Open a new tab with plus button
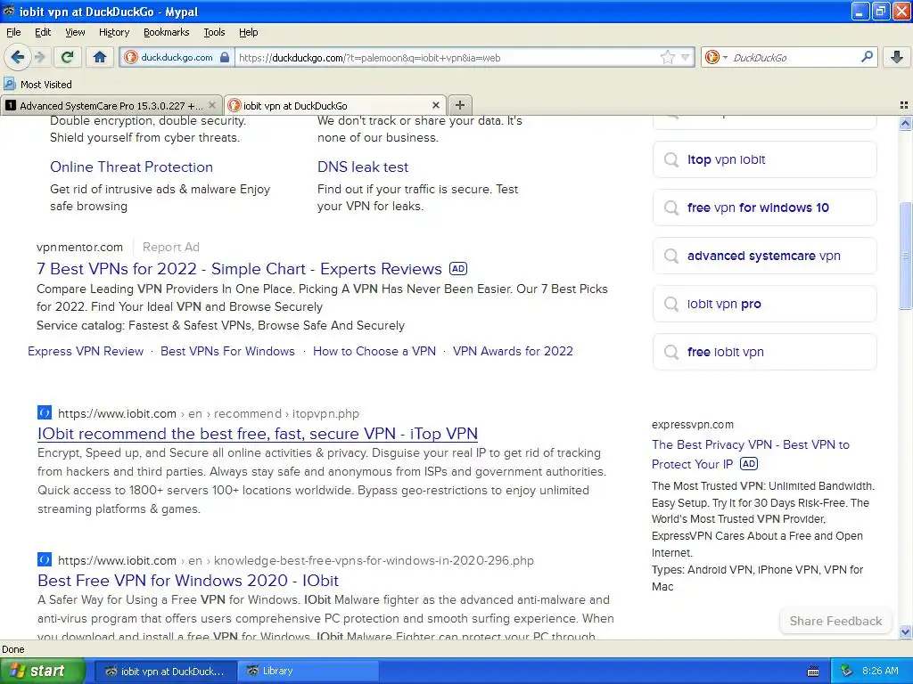913x684 pixels. 460,105
